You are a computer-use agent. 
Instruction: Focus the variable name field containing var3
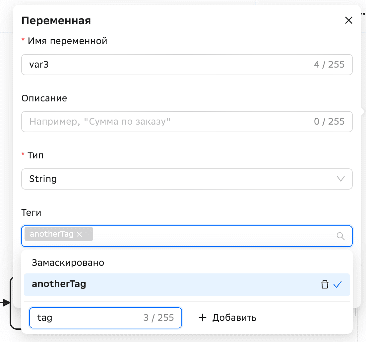(187, 64)
